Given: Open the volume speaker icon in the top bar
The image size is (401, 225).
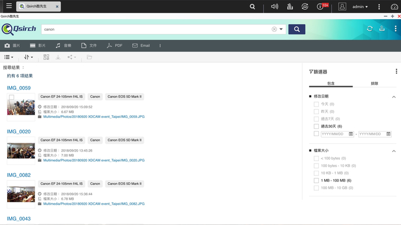Looking at the screenshot, I should pyautogui.click(x=275, y=7).
